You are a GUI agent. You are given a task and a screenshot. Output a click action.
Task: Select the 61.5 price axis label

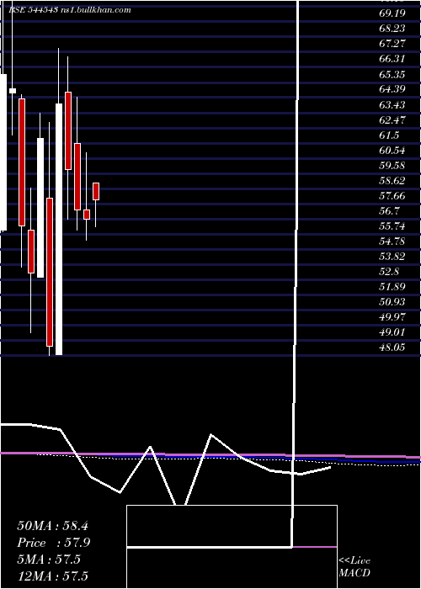point(389,135)
